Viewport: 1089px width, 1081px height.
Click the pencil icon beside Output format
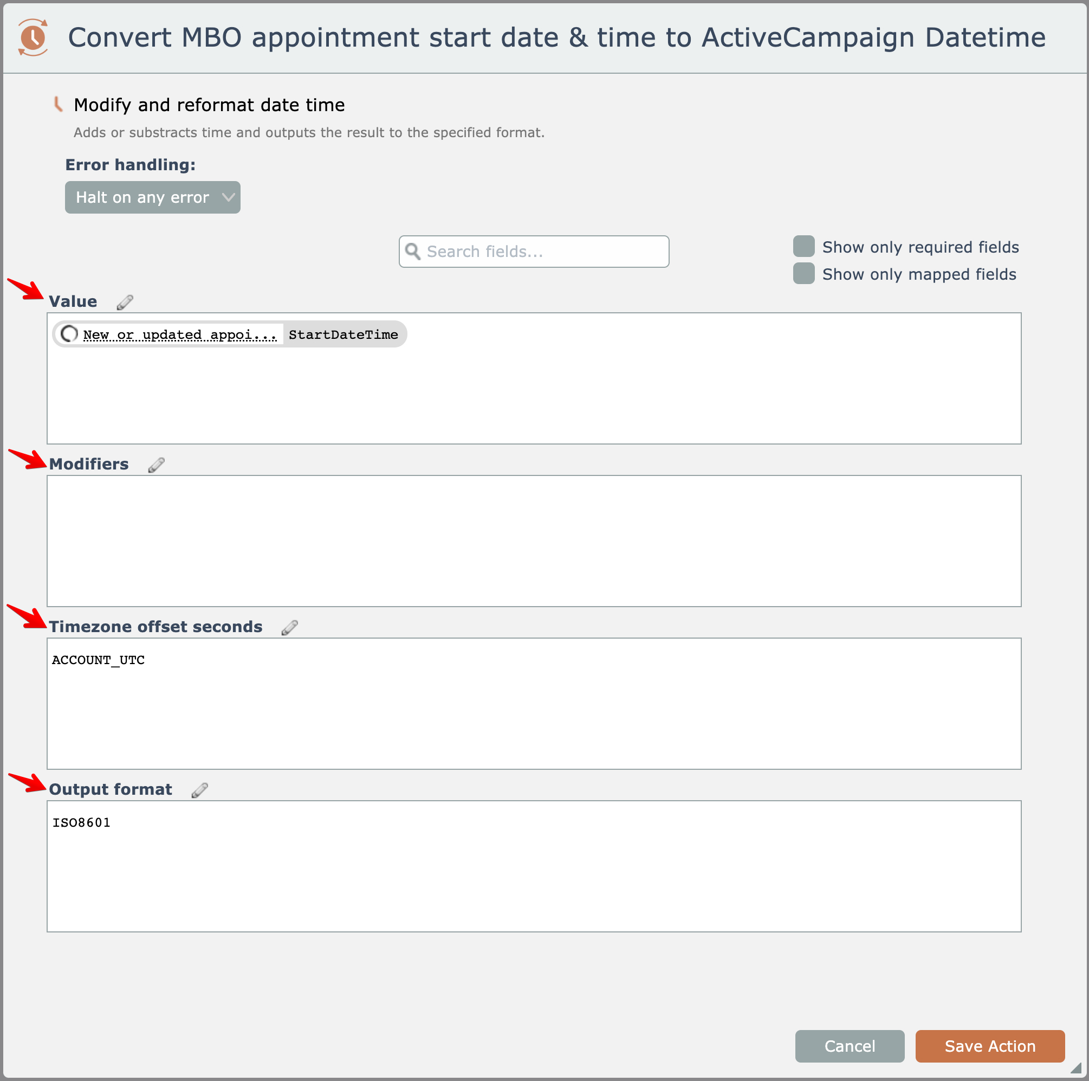pos(199,790)
